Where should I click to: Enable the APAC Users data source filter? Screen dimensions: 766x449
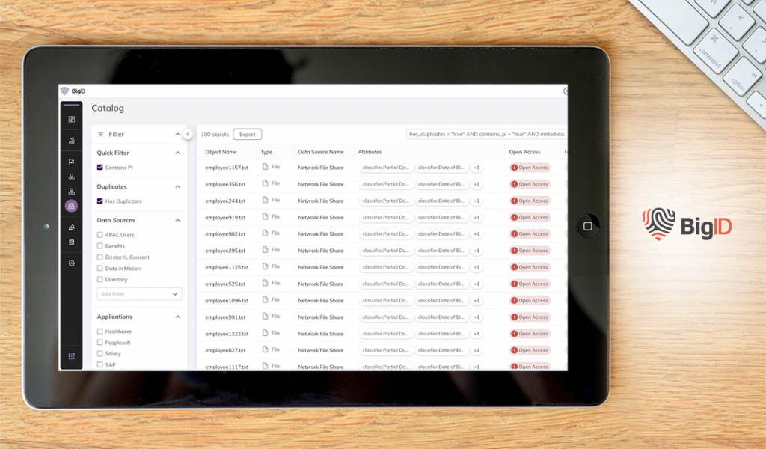[100, 236]
